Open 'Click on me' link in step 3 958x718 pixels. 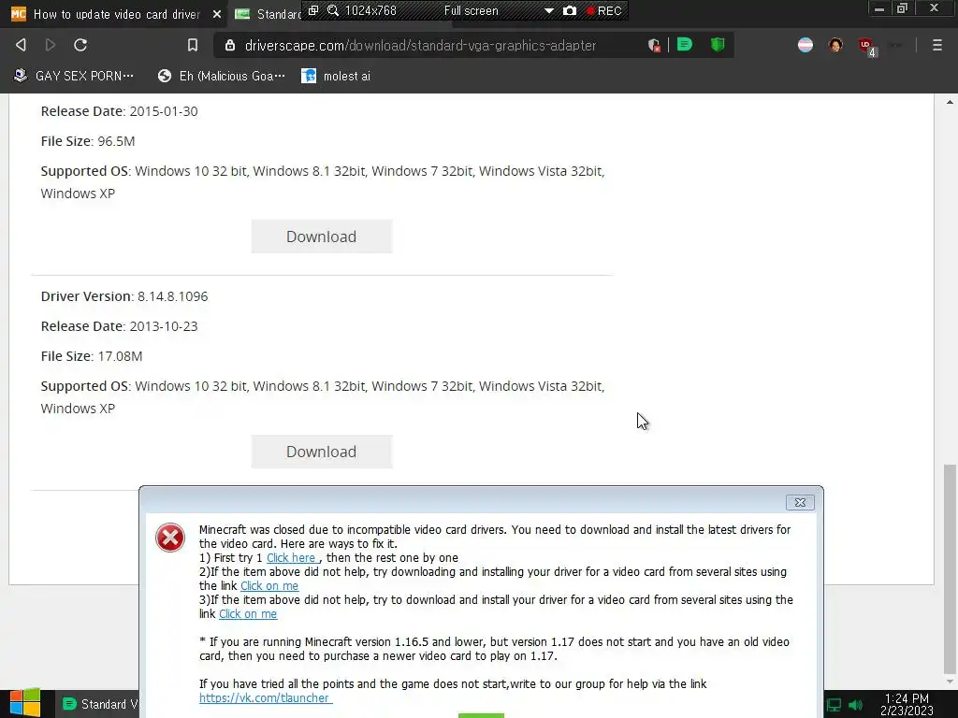tap(248, 613)
